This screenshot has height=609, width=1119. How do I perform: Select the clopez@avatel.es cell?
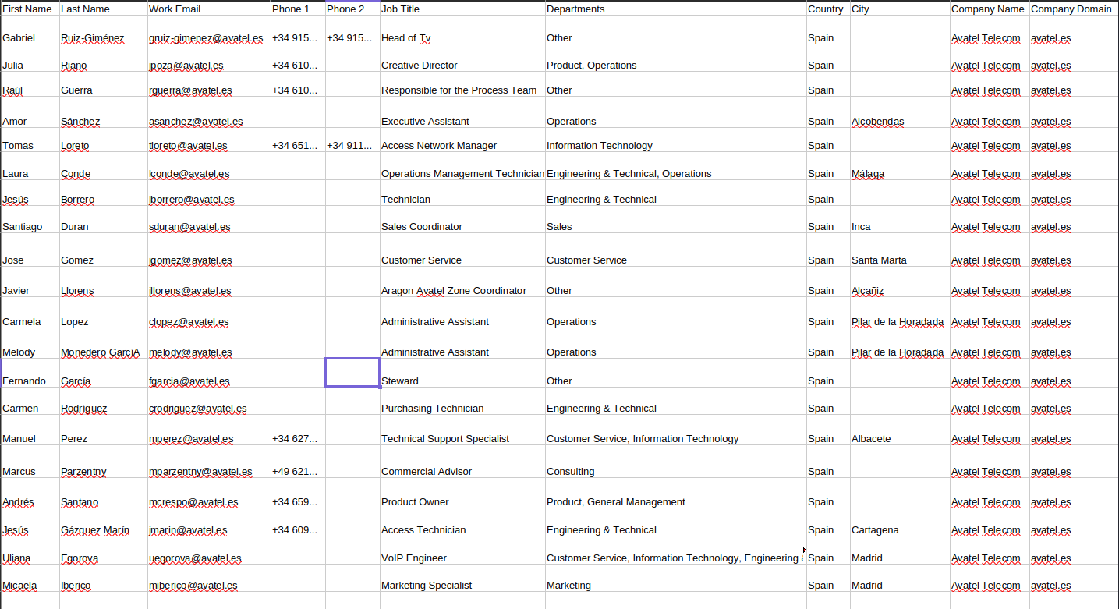click(x=209, y=313)
